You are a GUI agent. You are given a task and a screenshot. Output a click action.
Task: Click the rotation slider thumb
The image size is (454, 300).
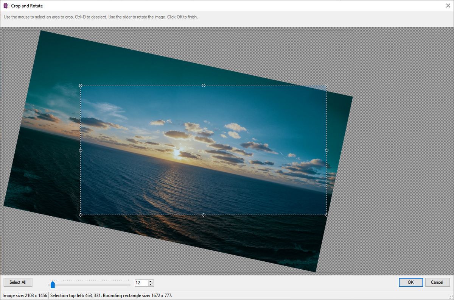tap(53, 284)
